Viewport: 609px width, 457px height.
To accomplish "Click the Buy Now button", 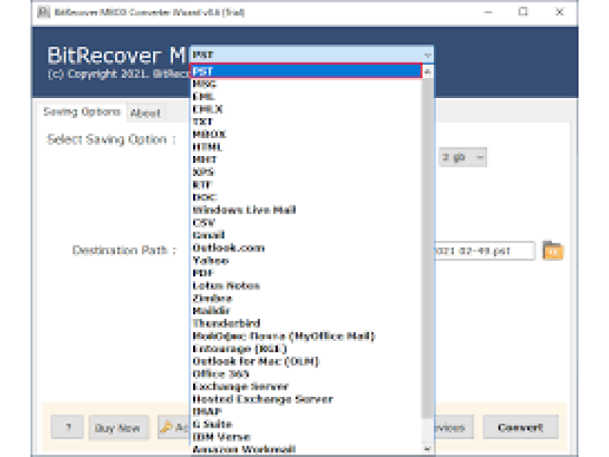I will pyautogui.click(x=119, y=427).
